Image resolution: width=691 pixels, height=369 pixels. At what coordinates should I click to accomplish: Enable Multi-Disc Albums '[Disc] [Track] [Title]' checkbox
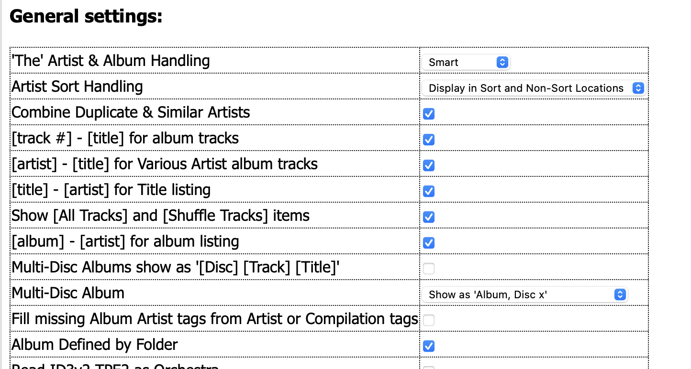(x=429, y=269)
